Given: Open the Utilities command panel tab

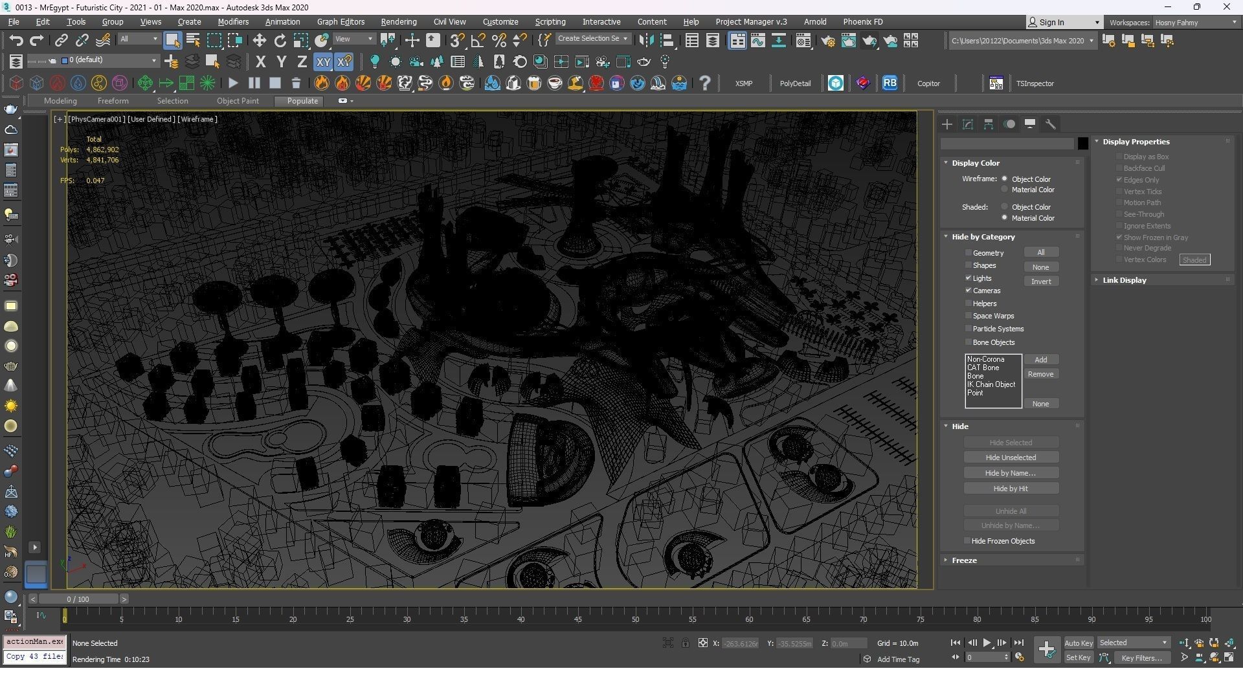Looking at the screenshot, I should [1051, 124].
